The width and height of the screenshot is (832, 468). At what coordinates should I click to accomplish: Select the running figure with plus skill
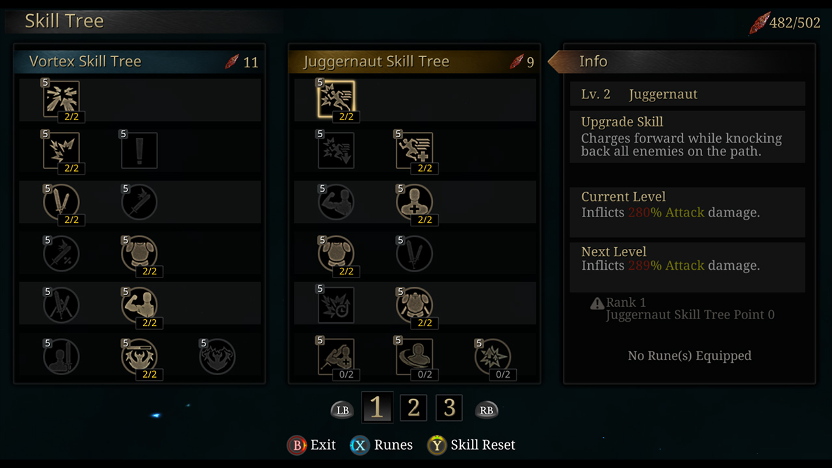tap(414, 151)
